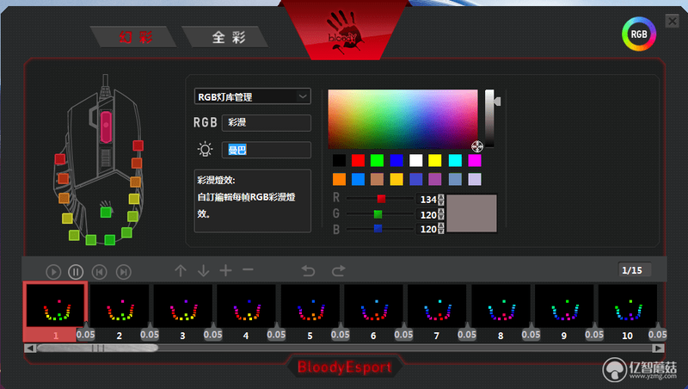Screen dimensions: 688x389
Task: Select the green palm logo LED on mouse
Action: tap(106, 213)
